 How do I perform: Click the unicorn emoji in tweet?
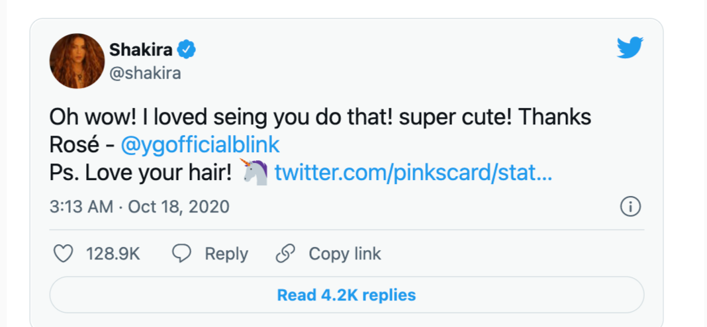tap(255, 172)
